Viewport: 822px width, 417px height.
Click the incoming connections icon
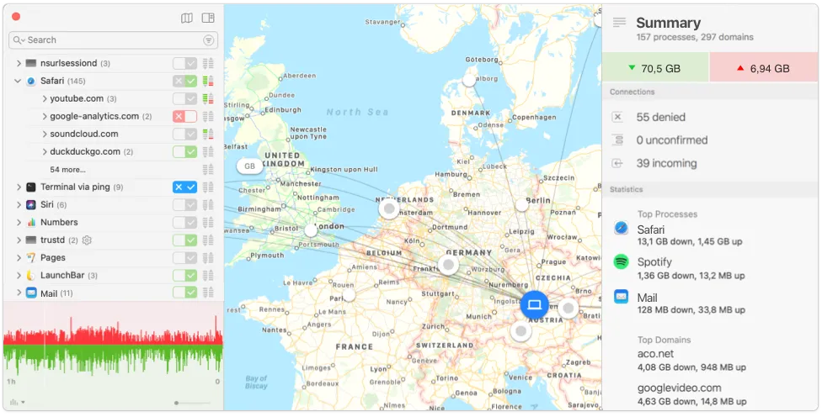click(617, 163)
